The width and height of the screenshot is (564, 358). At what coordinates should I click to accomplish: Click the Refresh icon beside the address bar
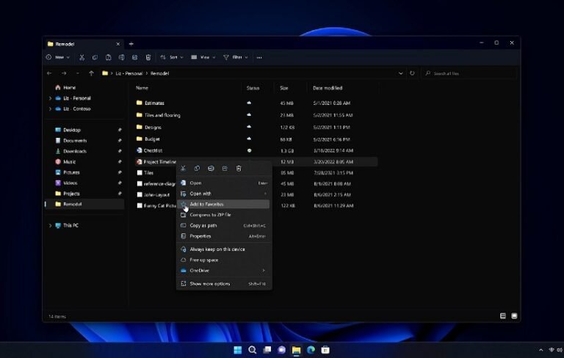point(412,73)
